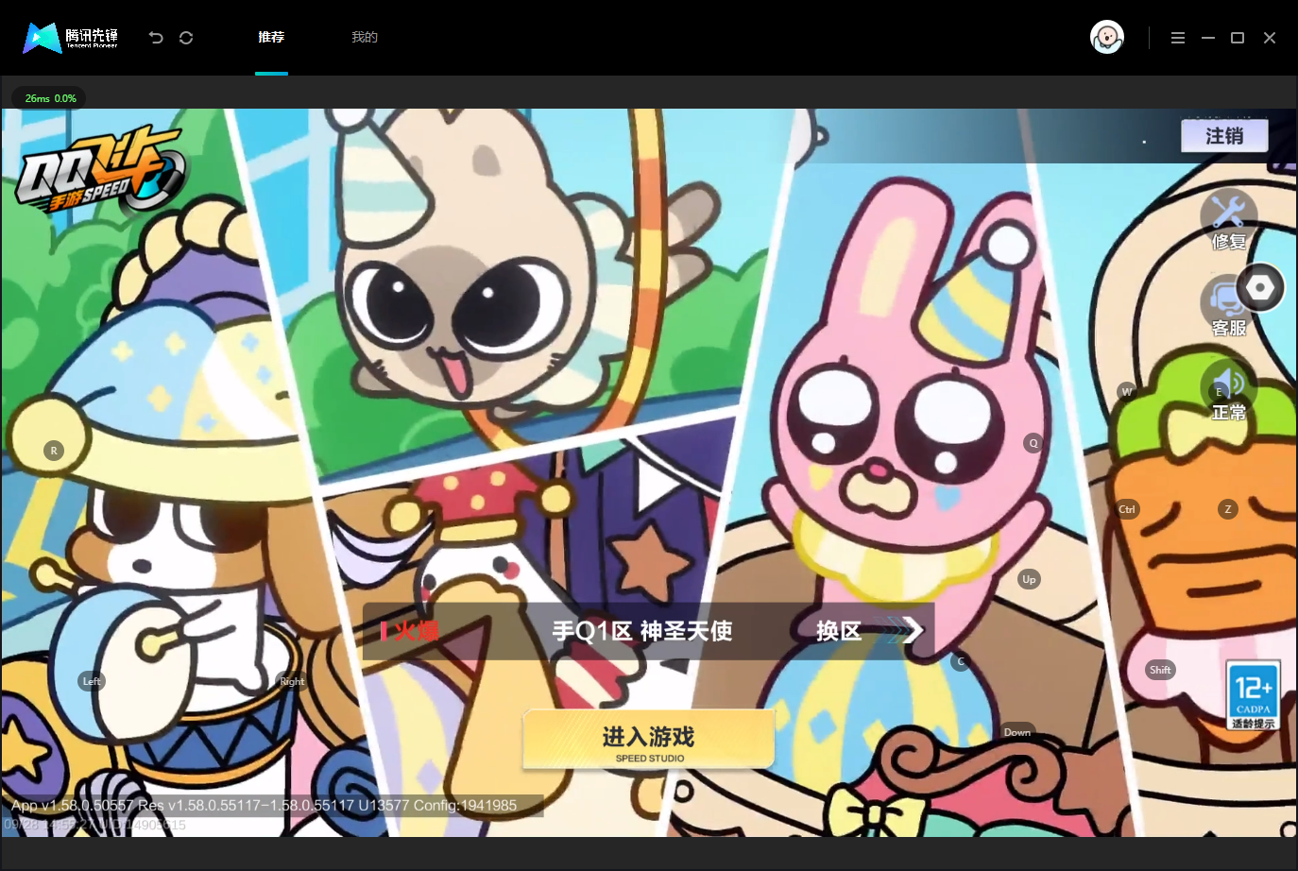Click the Tencent Pioneer logo
1298x871 pixels.
[71, 38]
